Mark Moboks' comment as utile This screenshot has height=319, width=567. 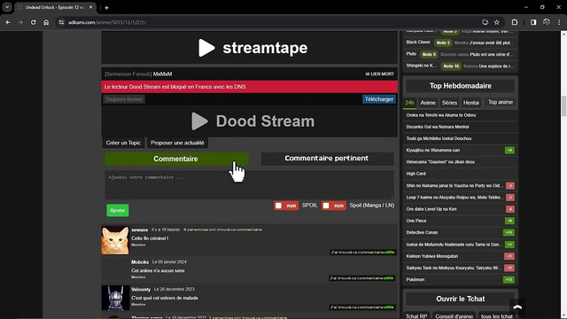362,278
